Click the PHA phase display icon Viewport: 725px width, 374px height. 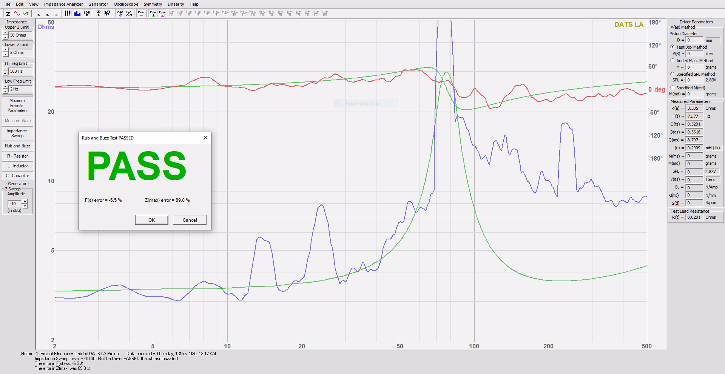[120, 14]
